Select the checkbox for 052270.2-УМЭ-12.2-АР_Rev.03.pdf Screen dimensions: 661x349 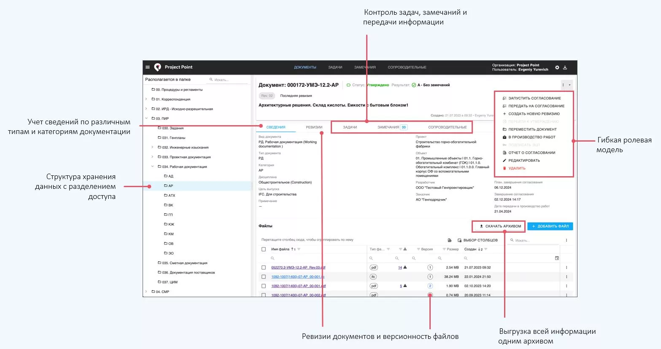point(264,267)
